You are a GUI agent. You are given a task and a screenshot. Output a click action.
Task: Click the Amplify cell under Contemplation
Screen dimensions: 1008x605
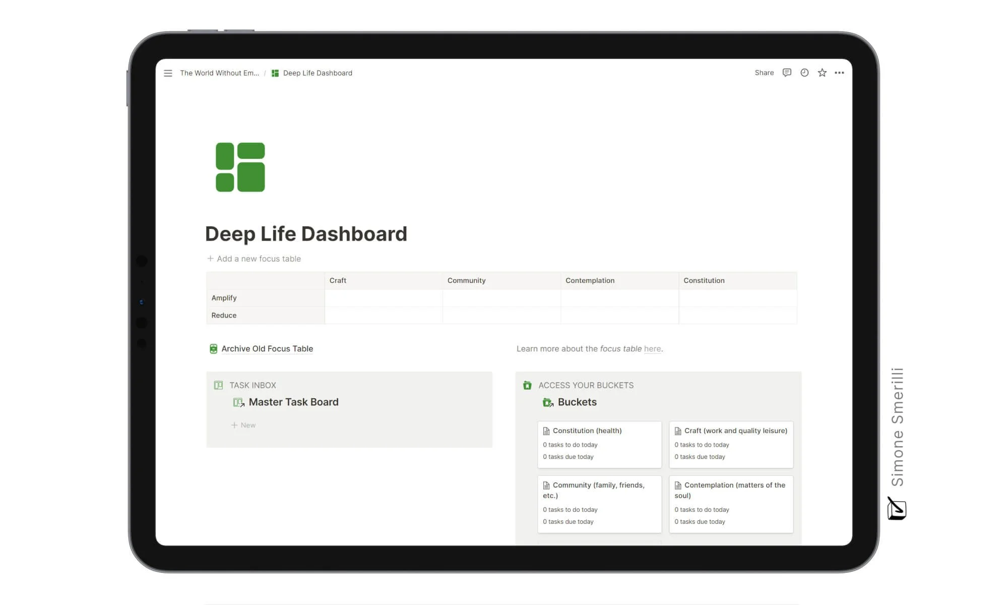pos(619,298)
